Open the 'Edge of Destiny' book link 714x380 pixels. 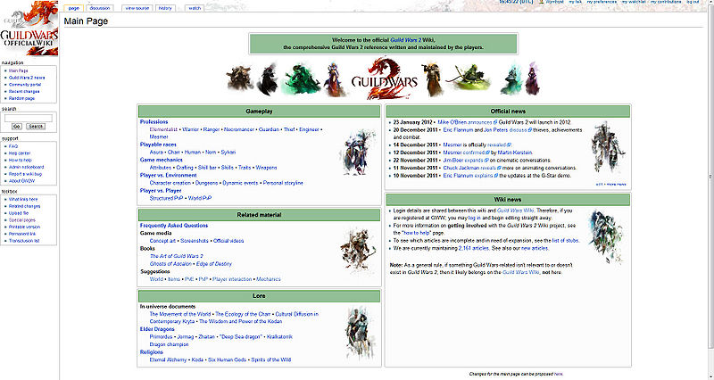[214, 264]
